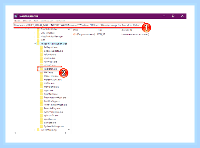Select the runtimebroker.exe key
This screenshot has width=200, height=148.
click(x=54, y=112)
